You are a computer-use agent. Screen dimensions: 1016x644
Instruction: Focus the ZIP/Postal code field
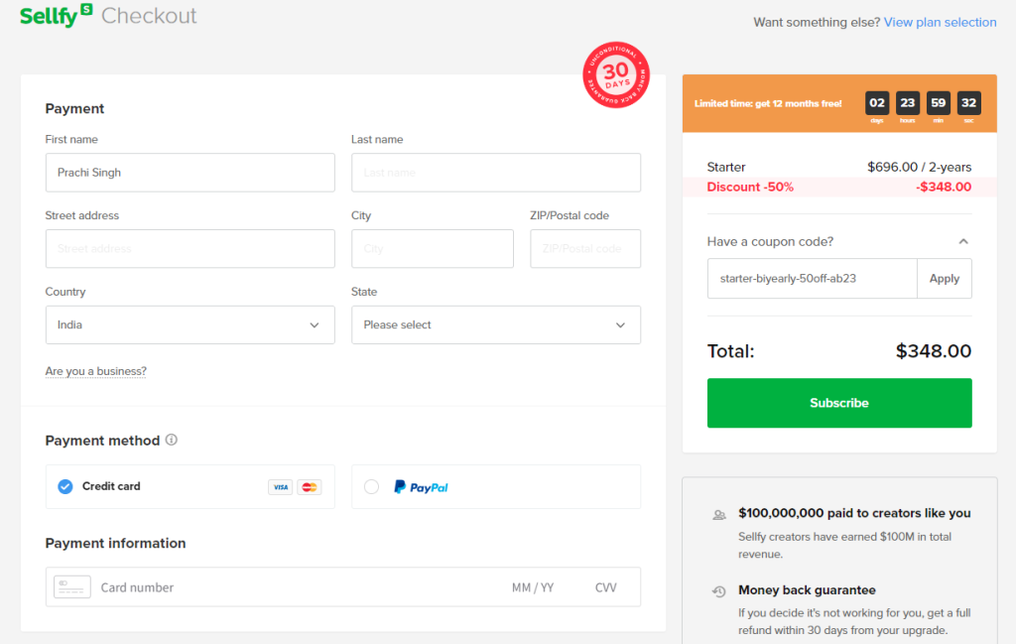click(585, 249)
